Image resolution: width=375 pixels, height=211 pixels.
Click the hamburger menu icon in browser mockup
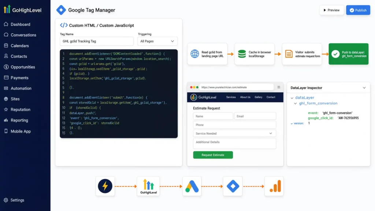tap(279, 87)
